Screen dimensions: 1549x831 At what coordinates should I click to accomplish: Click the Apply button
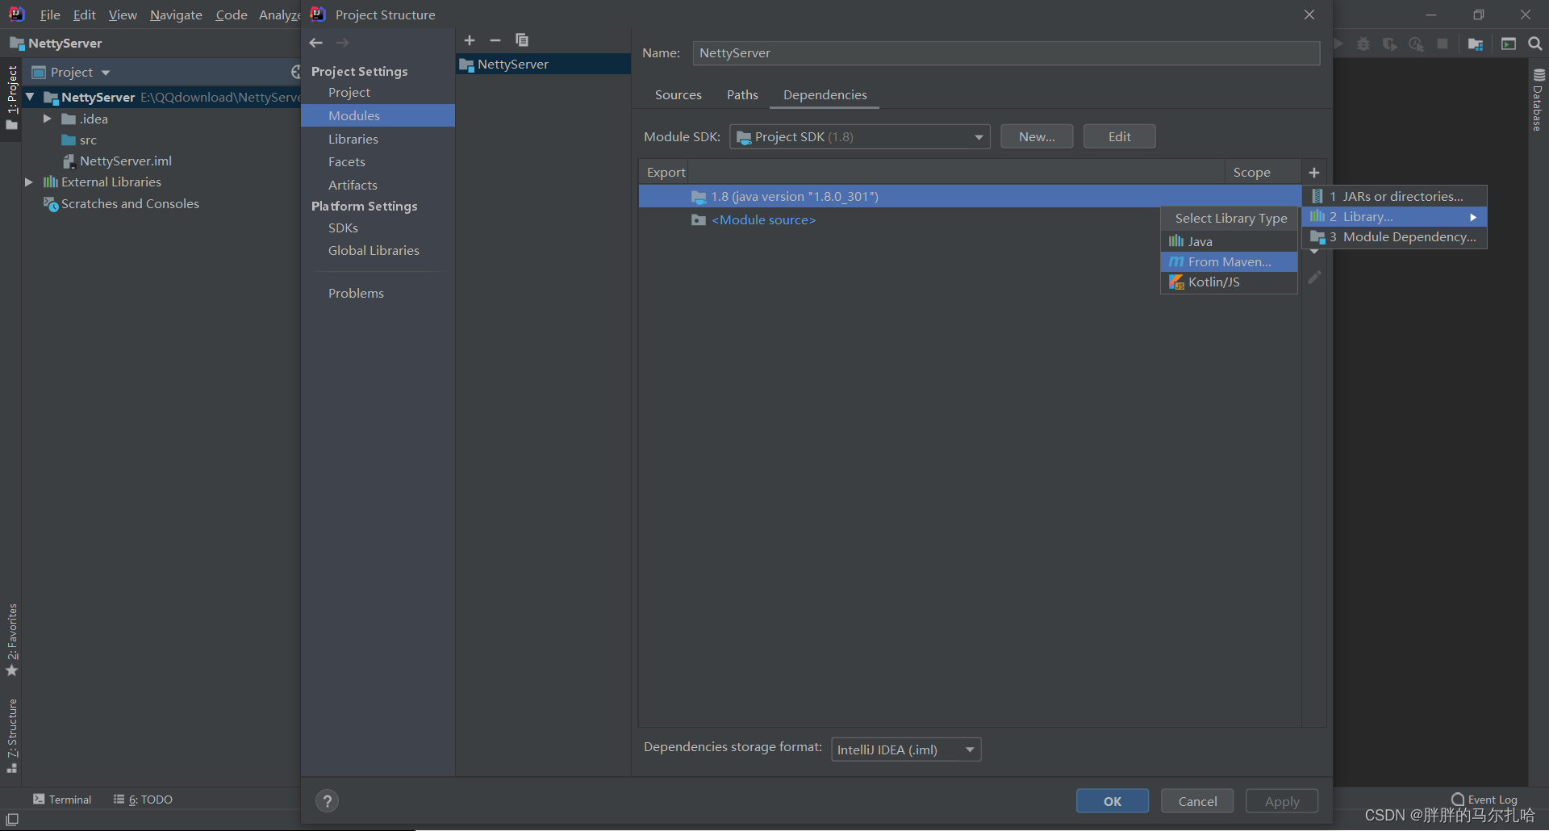click(1282, 801)
